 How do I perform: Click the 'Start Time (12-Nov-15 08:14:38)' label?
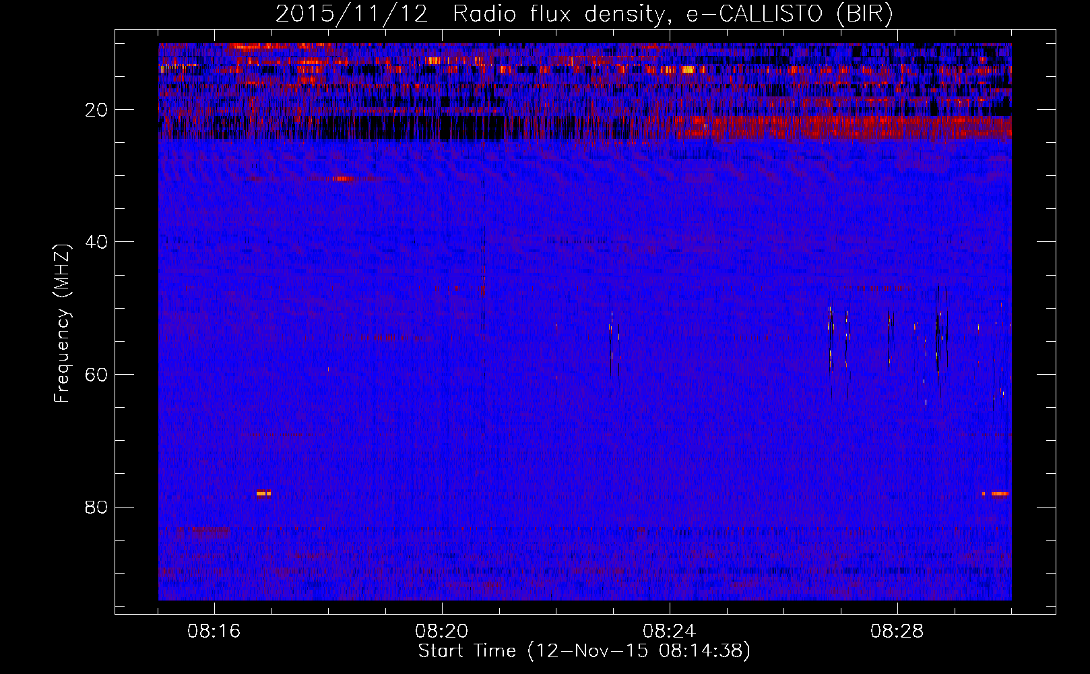(x=584, y=651)
